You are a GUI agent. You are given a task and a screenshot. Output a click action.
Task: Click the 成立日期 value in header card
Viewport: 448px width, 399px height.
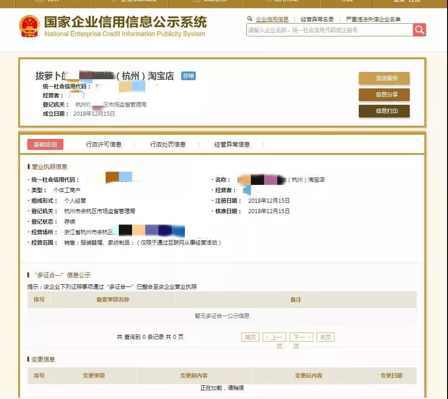(x=94, y=114)
